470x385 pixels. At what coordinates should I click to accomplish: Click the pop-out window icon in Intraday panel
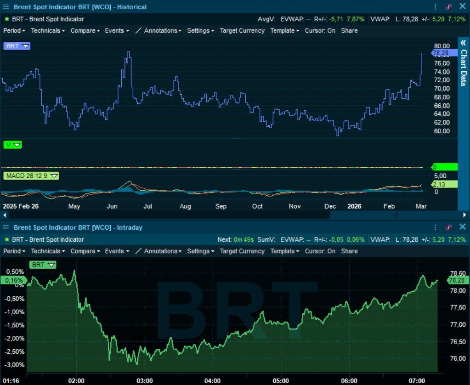449,227
